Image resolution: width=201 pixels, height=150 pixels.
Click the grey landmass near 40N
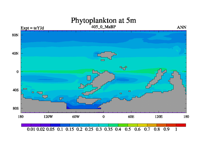[107, 55]
